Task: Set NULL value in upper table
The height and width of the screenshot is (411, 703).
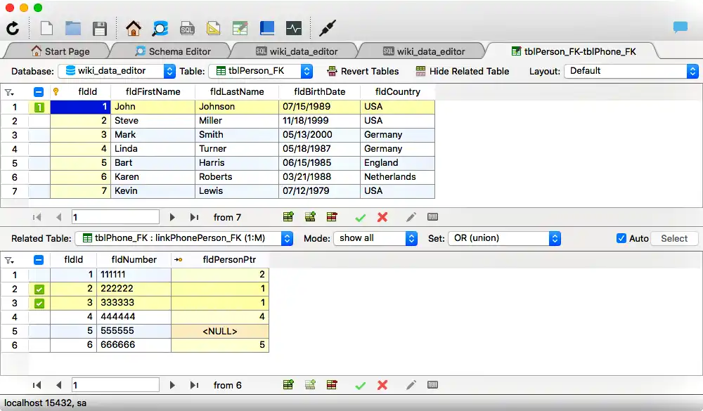Action: [432, 217]
